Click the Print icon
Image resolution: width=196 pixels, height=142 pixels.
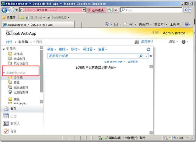tap(131, 24)
